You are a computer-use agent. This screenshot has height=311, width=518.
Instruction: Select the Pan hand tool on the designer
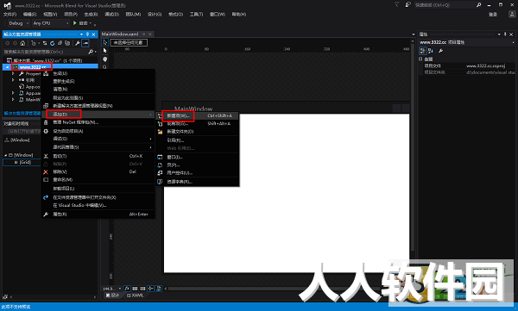[x=105, y=59]
